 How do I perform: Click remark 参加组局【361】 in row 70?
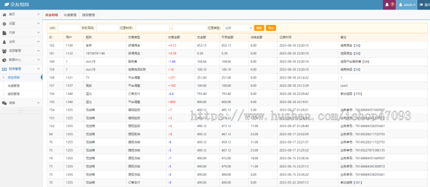pyautogui.click(x=351, y=182)
